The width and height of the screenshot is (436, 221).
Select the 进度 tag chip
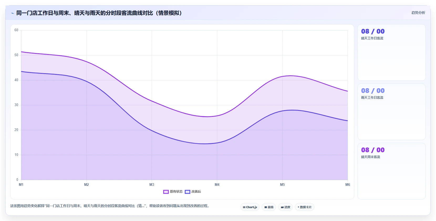click(x=286, y=207)
